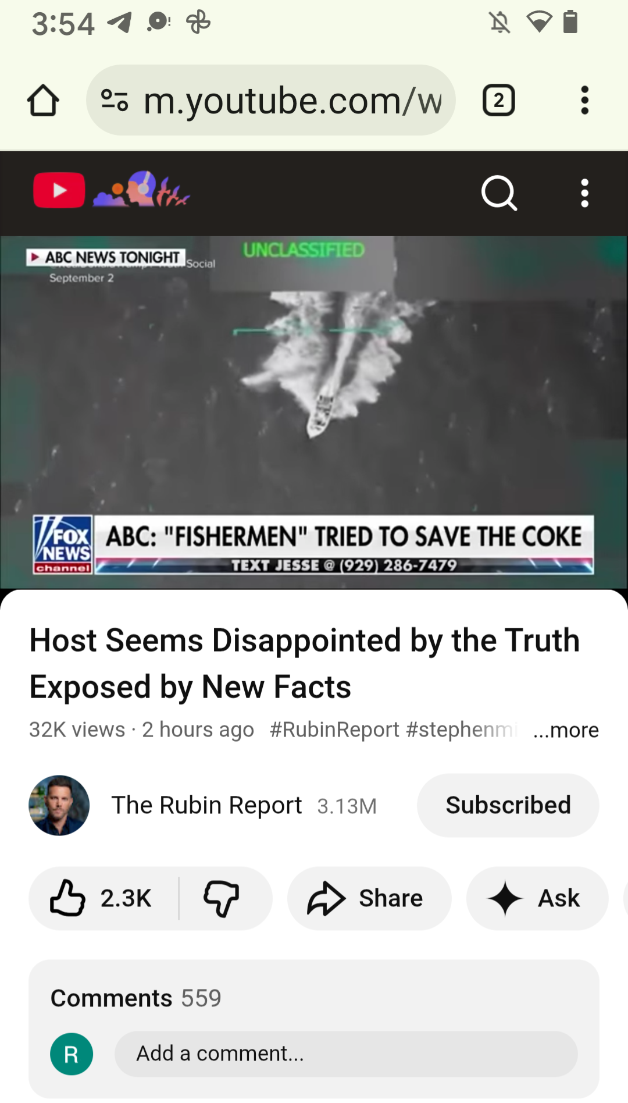
Task: Share the video
Action: coord(369,898)
